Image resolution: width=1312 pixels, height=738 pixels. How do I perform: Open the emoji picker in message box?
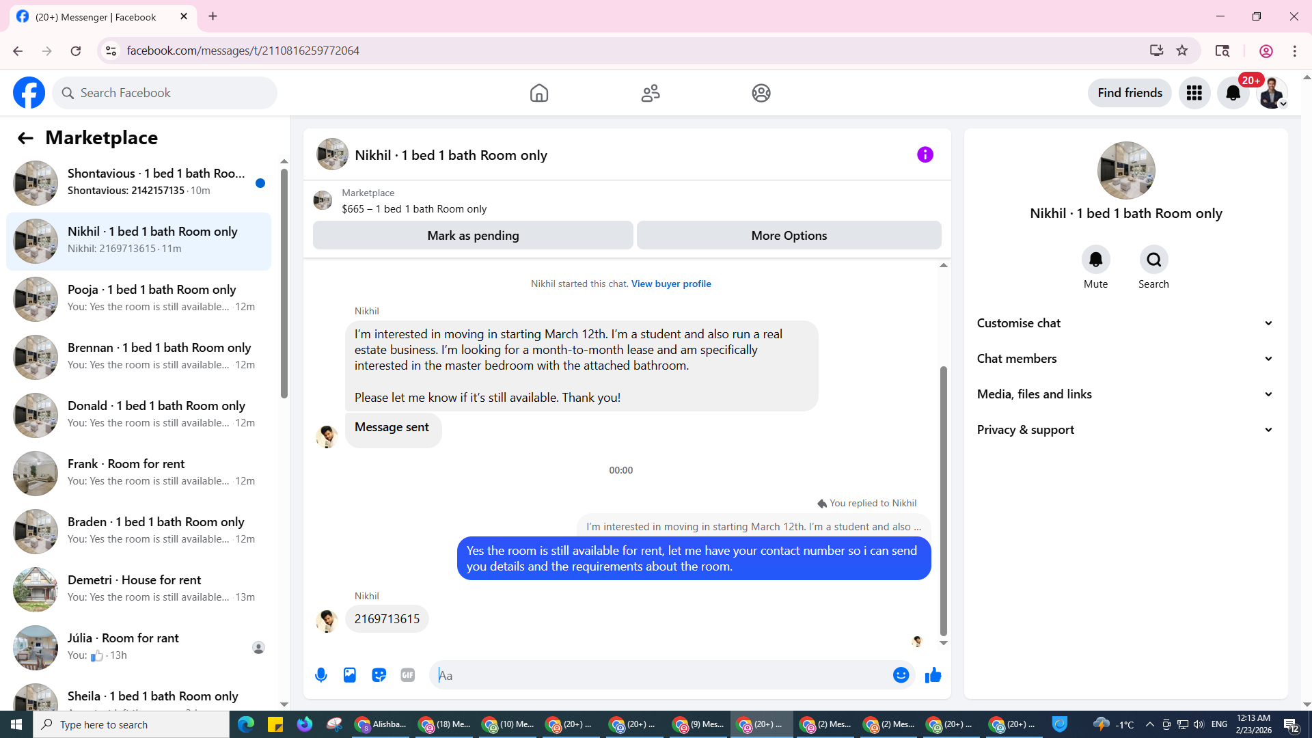tap(901, 675)
